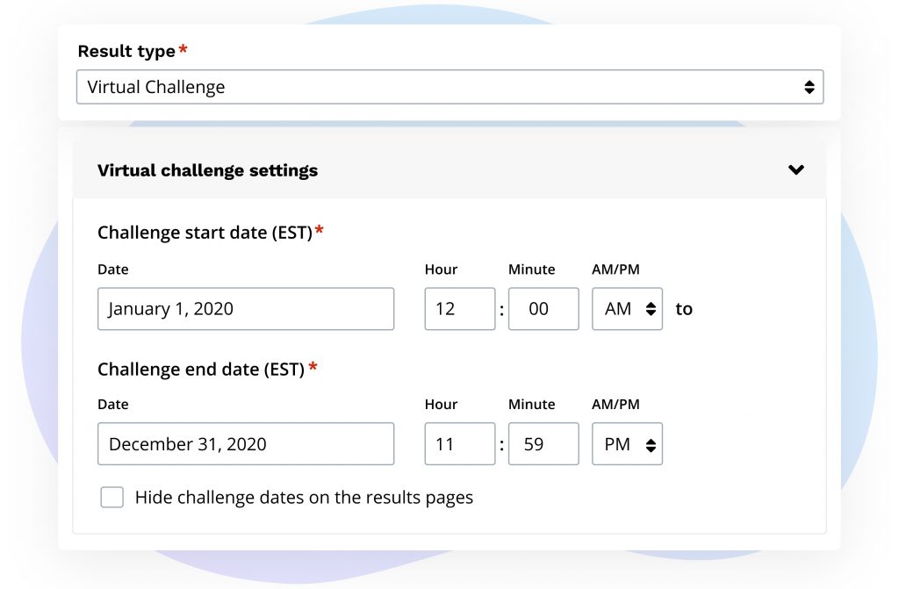
Task: Click the 'Challenge start date (EST)' label
Action: 205,233
